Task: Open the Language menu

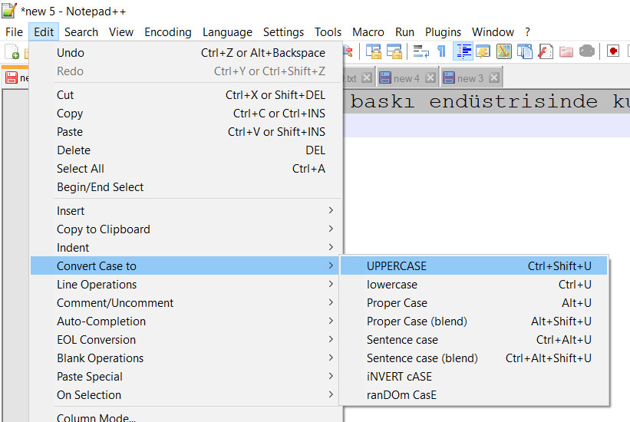Action: [x=227, y=31]
